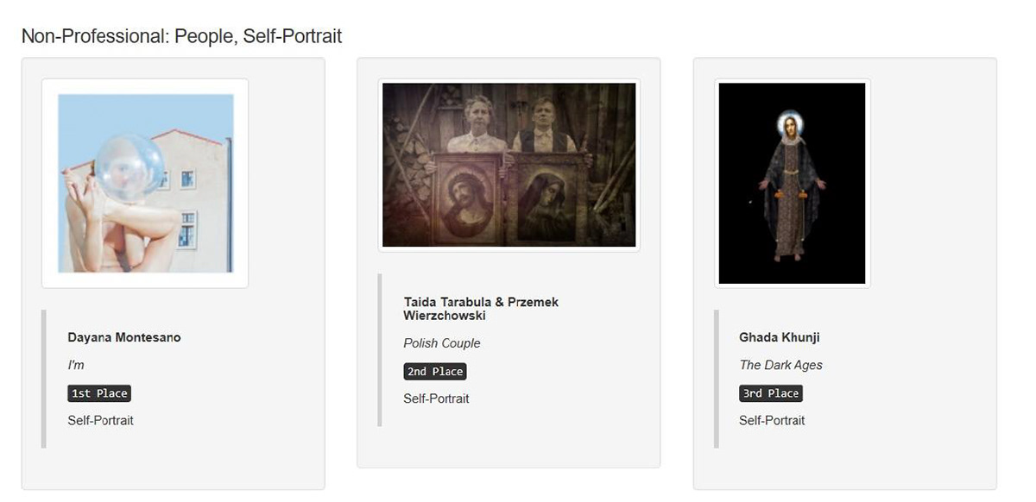Screen dimensions: 1036x502
Task: Click the heading Non-Professional: People, Self-Portrait
Action: (181, 36)
